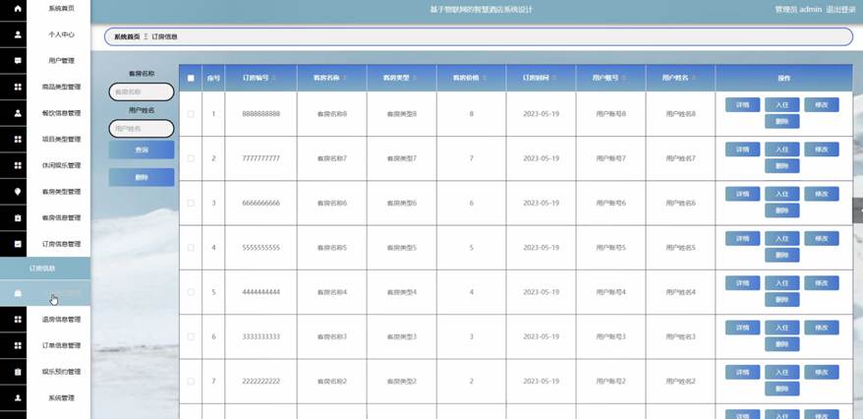Open the 休闲娱乐管理 sidebar menu
The image size is (863, 419).
coord(45,165)
